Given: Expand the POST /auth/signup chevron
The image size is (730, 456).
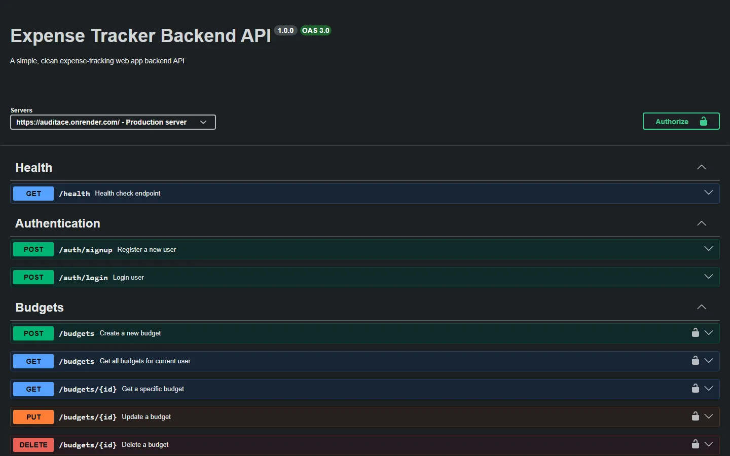Looking at the screenshot, I should (x=709, y=249).
